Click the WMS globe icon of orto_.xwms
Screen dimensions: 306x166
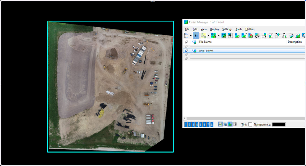coord(194,51)
